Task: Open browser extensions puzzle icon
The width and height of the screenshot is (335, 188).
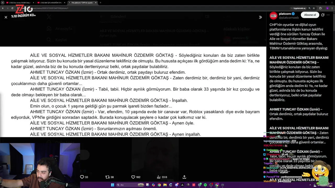Action: click(x=320, y=8)
